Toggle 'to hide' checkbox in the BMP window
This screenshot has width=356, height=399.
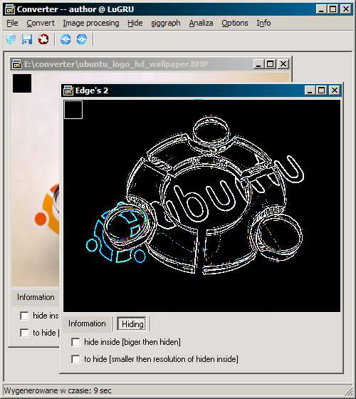(x=24, y=333)
